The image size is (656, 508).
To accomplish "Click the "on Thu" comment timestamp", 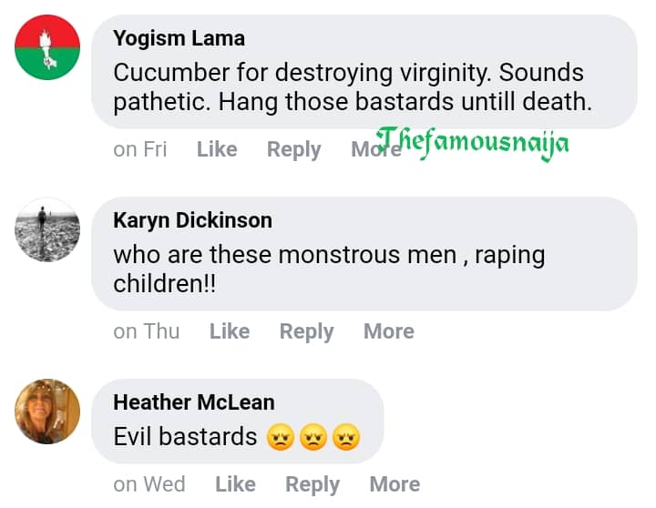I will pyautogui.click(x=147, y=331).
